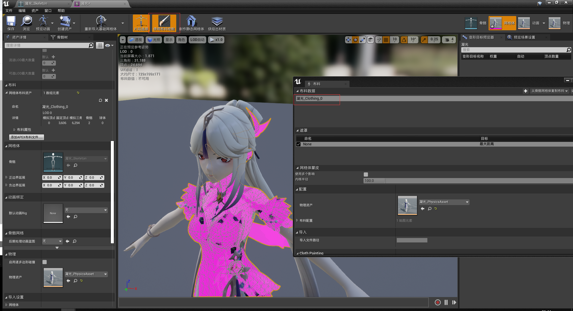The image size is (573, 311).
Task: Select the rotate gizmo in viewport toolbar
Action: point(355,40)
